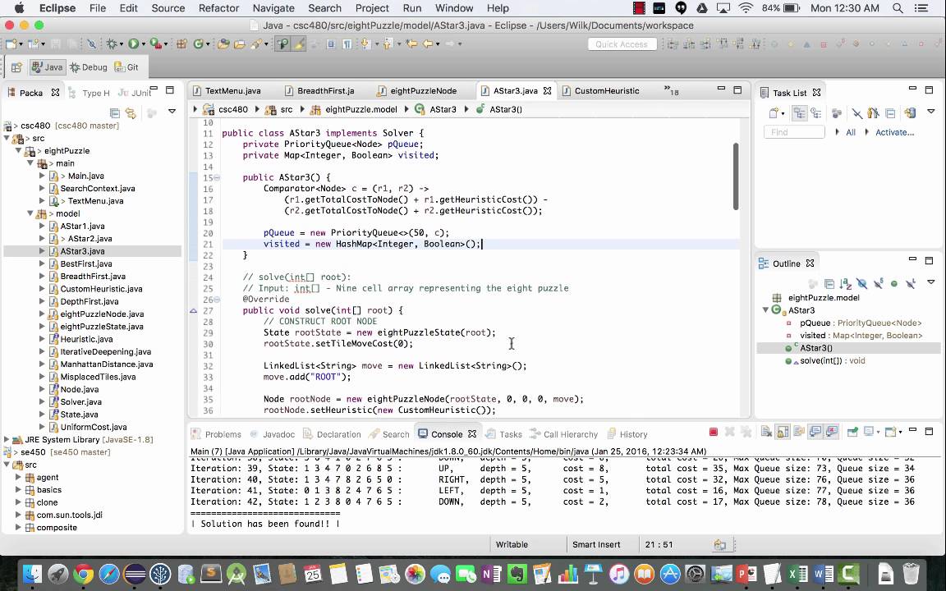Toggle Scheduled presentation in Task List
The image size is (946, 591).
point(815,112)
